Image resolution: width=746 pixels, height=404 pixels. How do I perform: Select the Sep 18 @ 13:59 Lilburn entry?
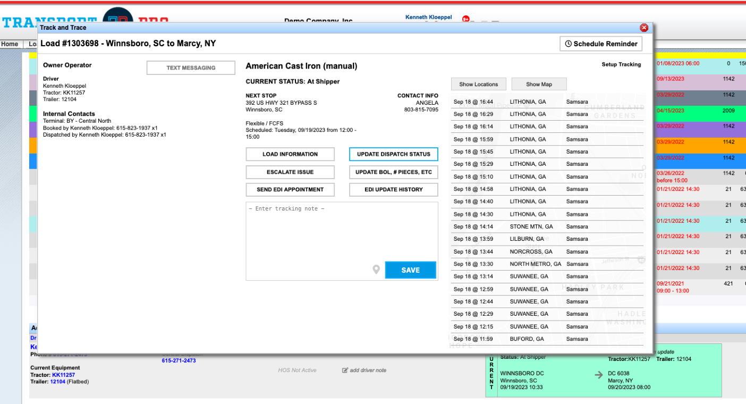547,239
